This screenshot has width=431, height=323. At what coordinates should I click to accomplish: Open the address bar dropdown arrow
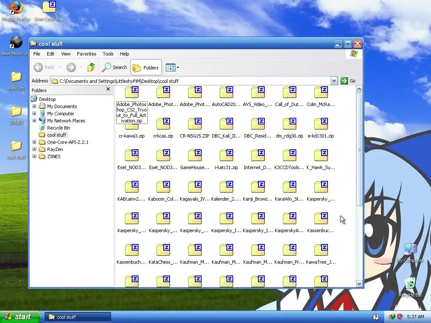coord(334,81)
